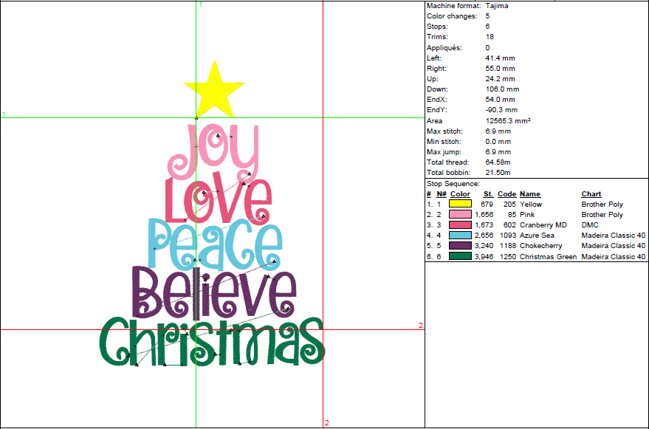Sort by the Name column header
649x429 pixels.
click(x=528, y=193)
